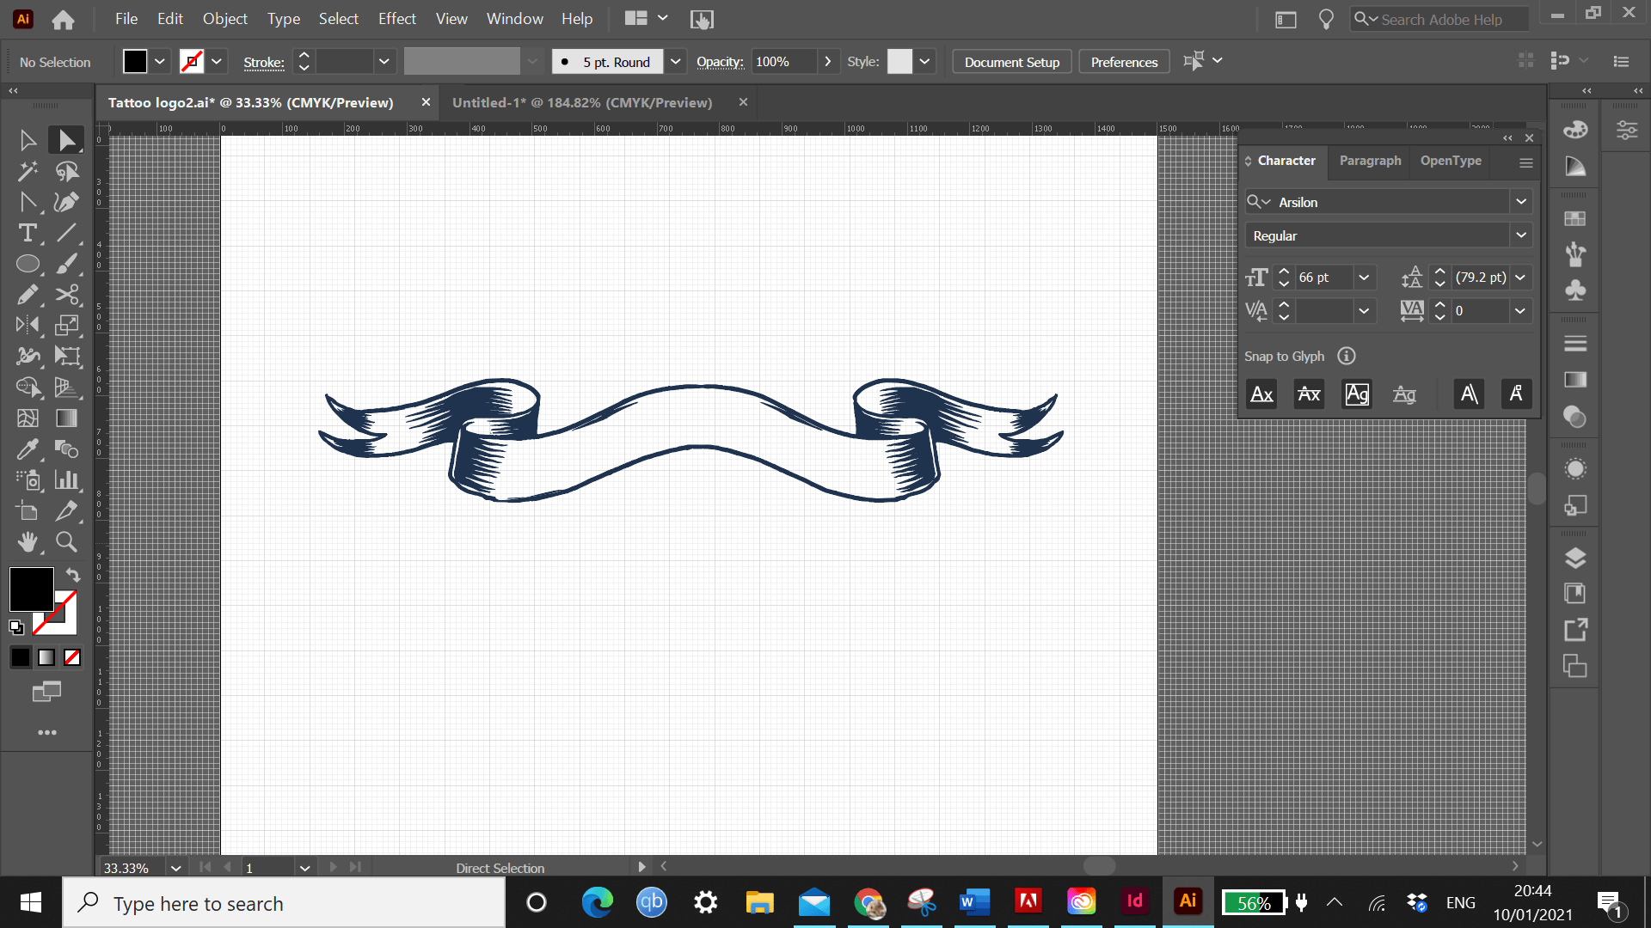Open the Color palette panel icon
Screen dimensions: 1651x928
[1575, 130]
